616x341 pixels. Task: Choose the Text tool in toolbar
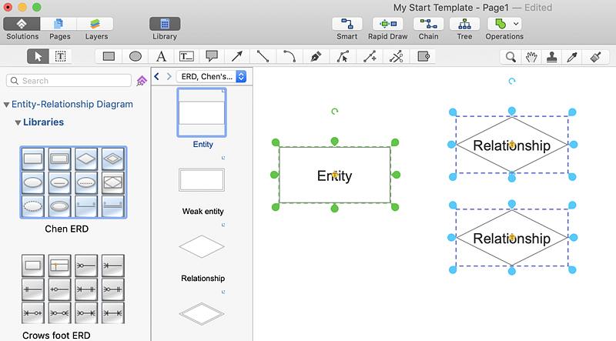tap(161, 56)
